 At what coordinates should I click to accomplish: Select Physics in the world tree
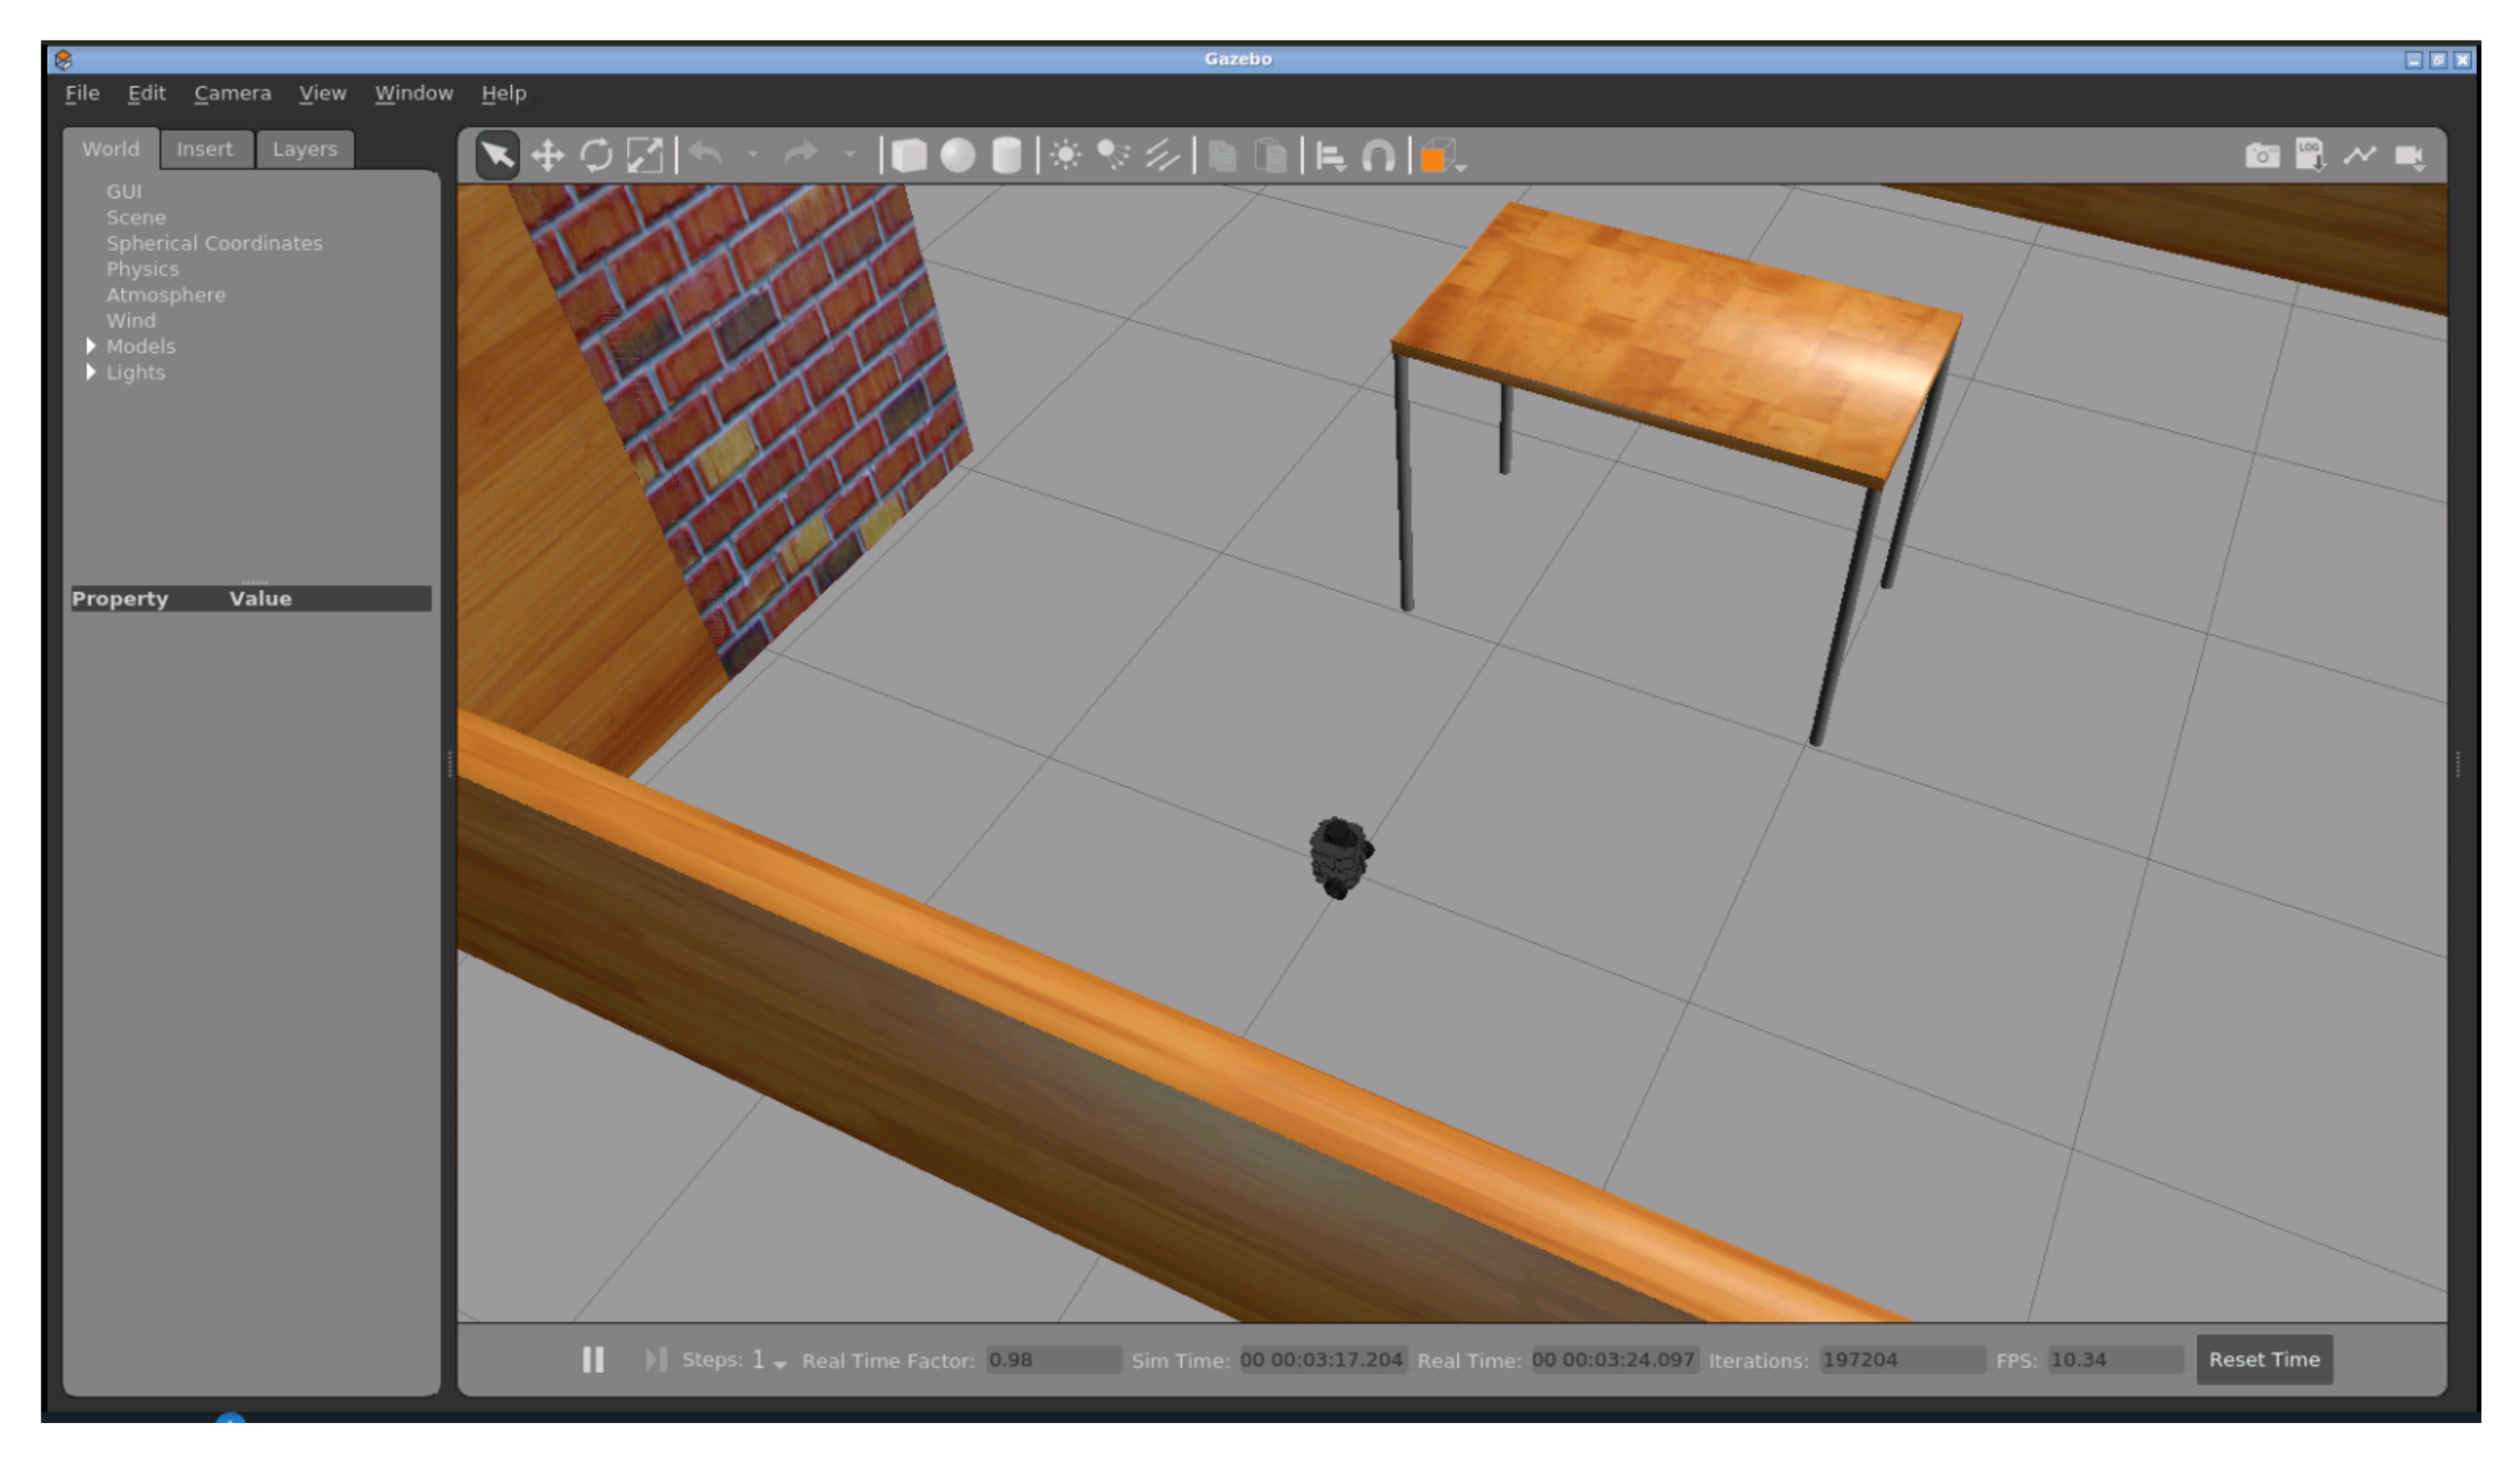click(x=142, y=269)
